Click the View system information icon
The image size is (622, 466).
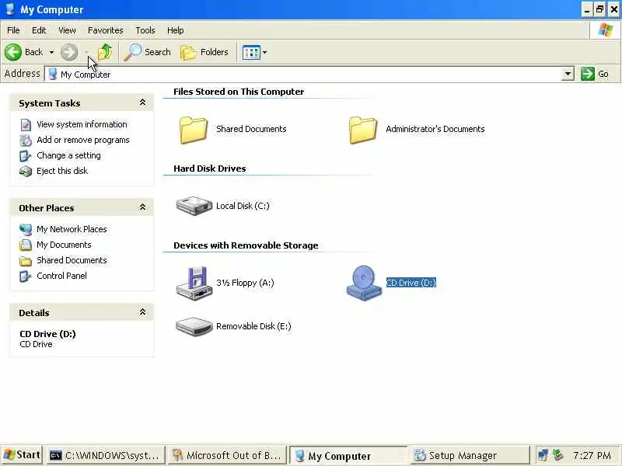click(26, 125)
